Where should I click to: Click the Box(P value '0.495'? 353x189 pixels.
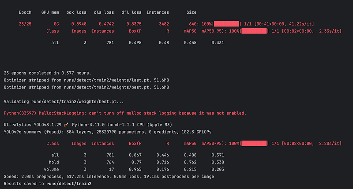(x=135, y=42)
